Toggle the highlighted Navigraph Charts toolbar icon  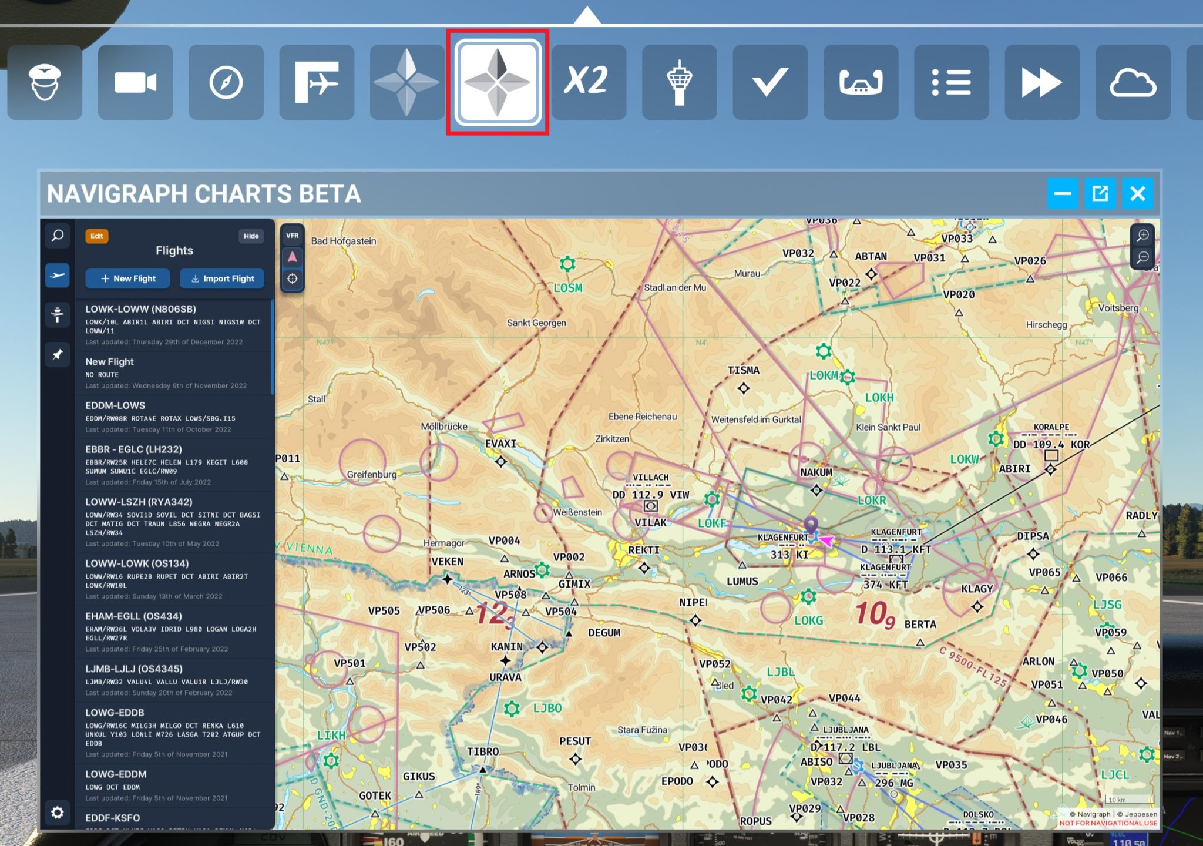(x=498, y=82)
